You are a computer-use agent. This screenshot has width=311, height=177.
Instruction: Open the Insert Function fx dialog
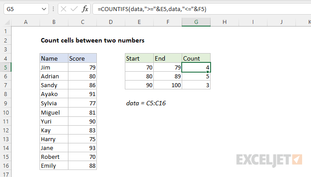(x=85, y=9)
